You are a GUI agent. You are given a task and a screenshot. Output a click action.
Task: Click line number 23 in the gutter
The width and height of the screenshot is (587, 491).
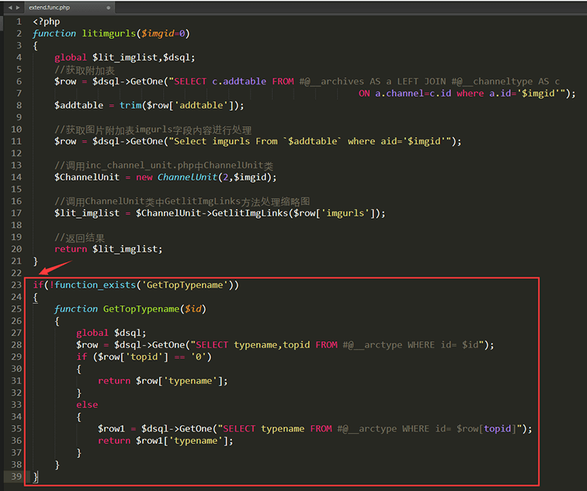point(18,285)
